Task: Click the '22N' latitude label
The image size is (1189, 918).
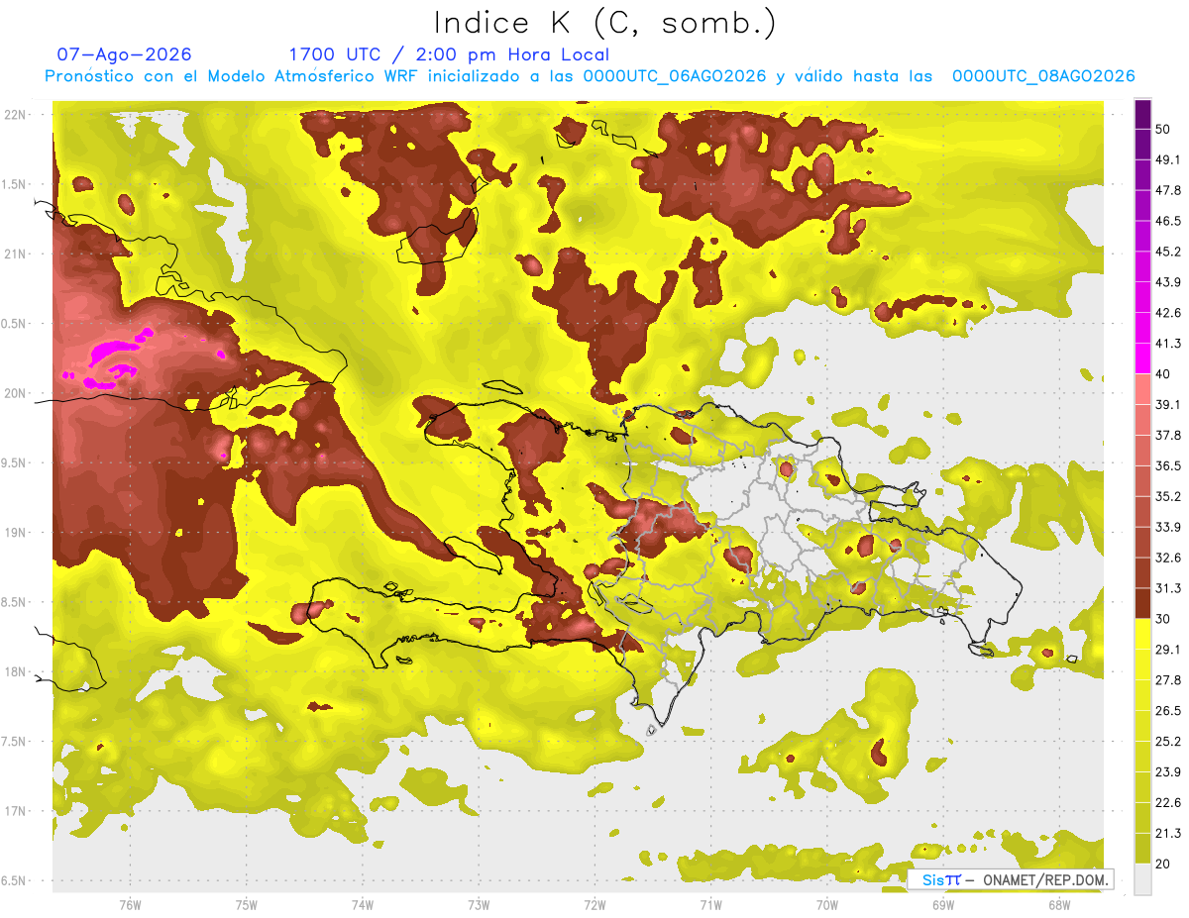Action: pyautogui.click(x=16, y=114)
